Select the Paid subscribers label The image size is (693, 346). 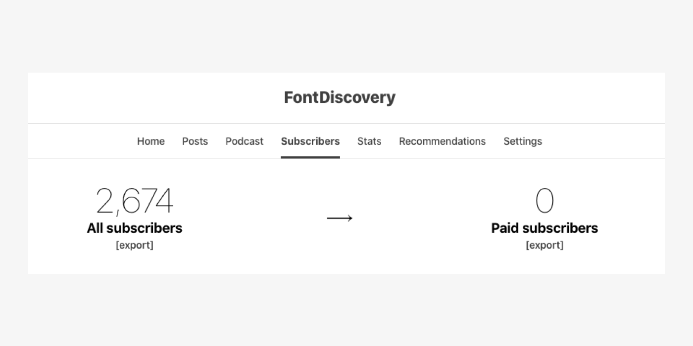click(x=544, y=228)
